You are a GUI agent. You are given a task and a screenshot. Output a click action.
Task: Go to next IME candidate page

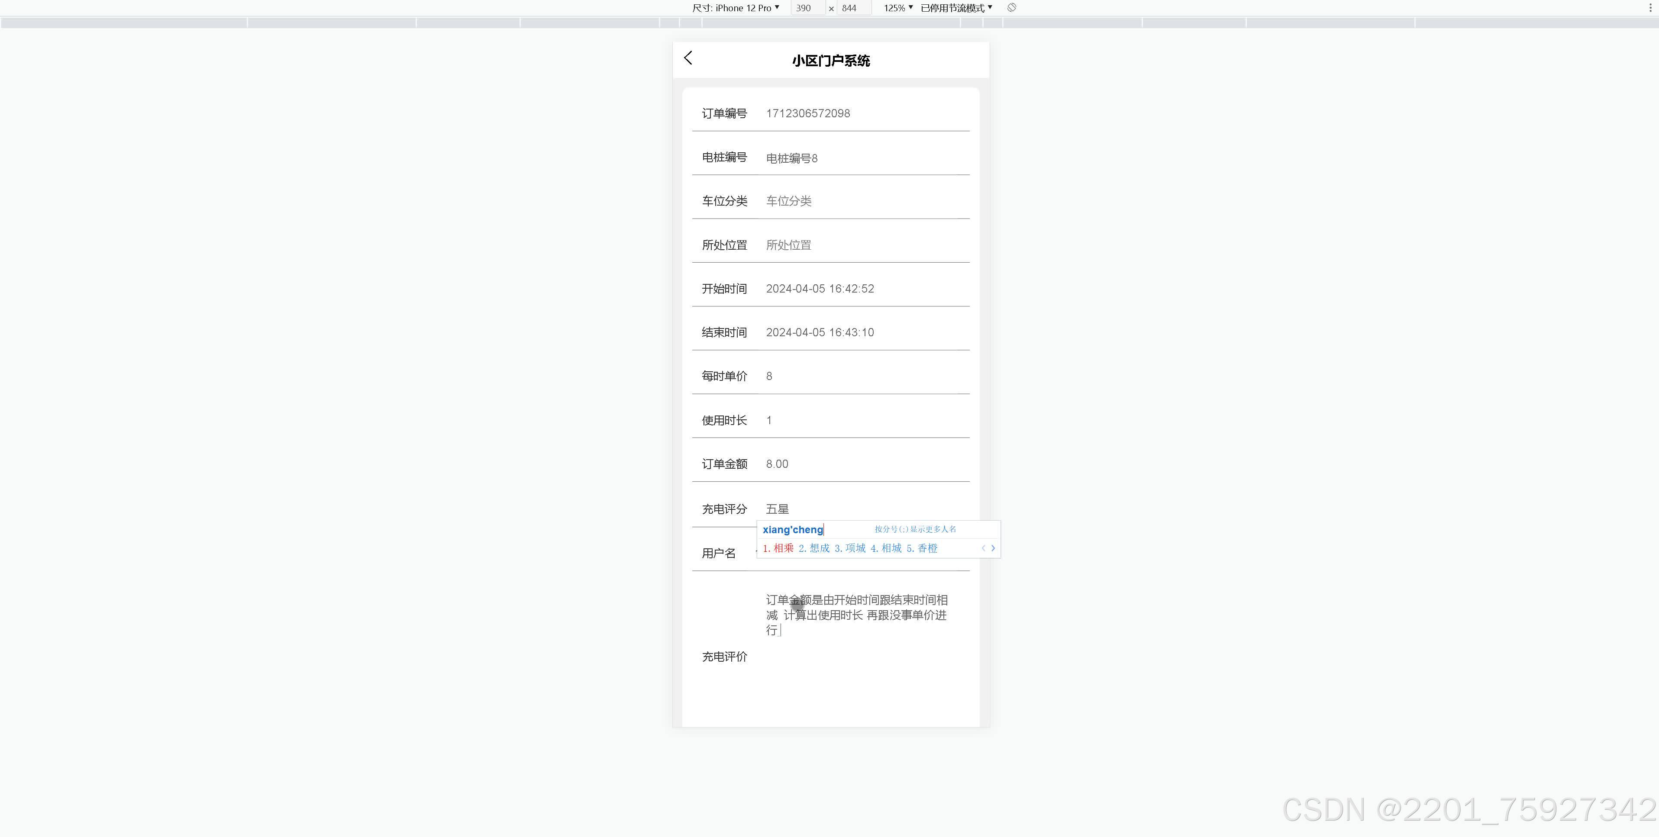coord(993,548)
